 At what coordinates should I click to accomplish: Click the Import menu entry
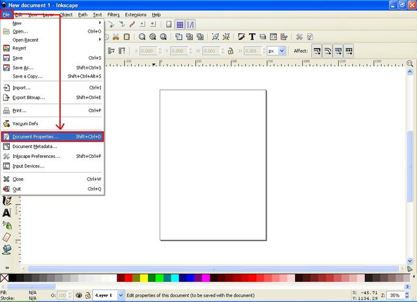pos(52,87)
